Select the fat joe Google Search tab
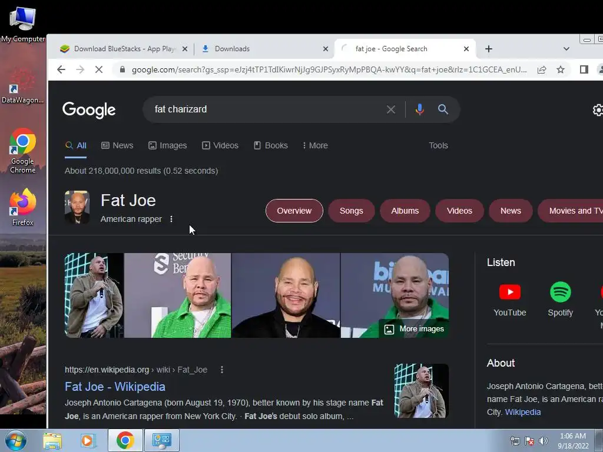Viewport: 603px width, 452px height. (x=404, y=49)
